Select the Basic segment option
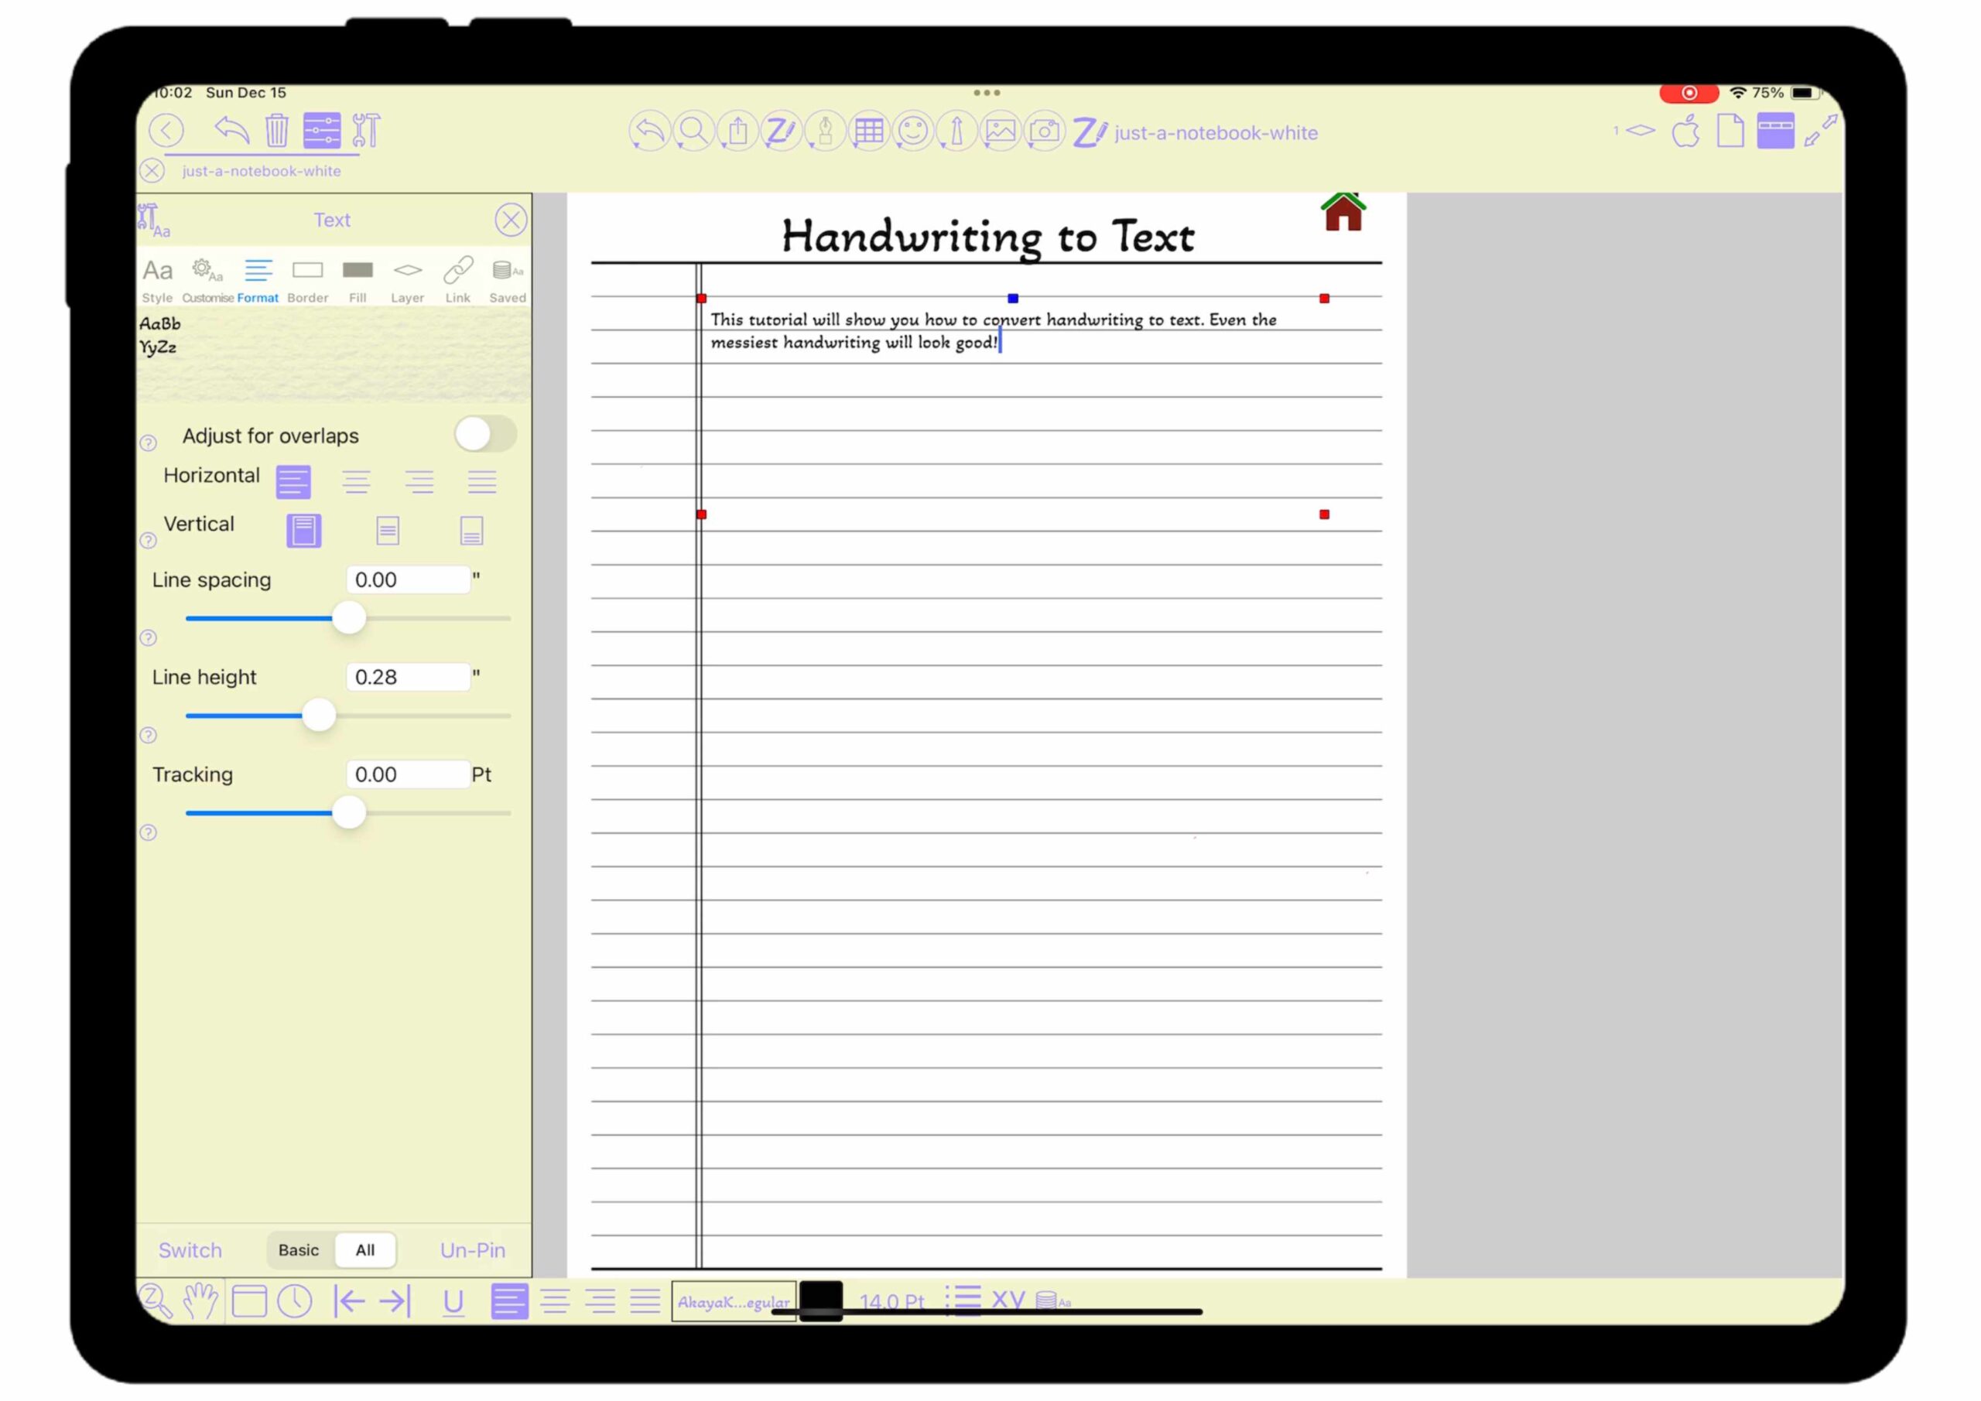 [299, 1250]
